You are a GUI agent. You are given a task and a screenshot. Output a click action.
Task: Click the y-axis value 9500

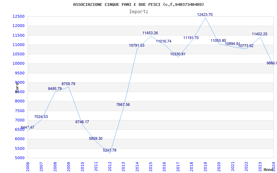tap(19, 73)
